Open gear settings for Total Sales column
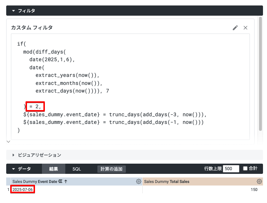The height and width of the screenshot is (203, 267). coord(259,181)
